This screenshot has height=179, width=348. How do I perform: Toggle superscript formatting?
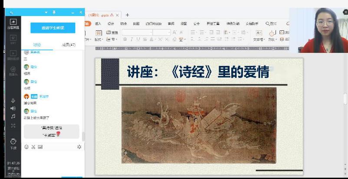coord(160,39)
